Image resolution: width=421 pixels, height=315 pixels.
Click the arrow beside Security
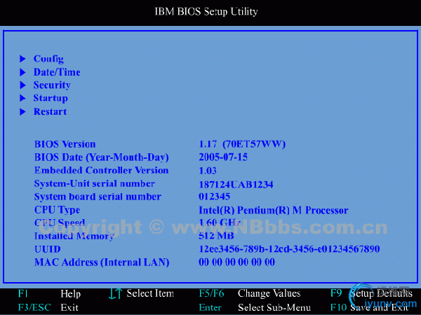click(23, 85)
